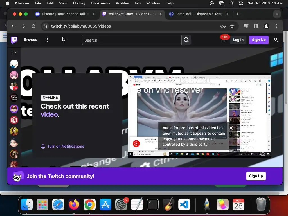Click the OFFLINE status badge

point(50,98)
